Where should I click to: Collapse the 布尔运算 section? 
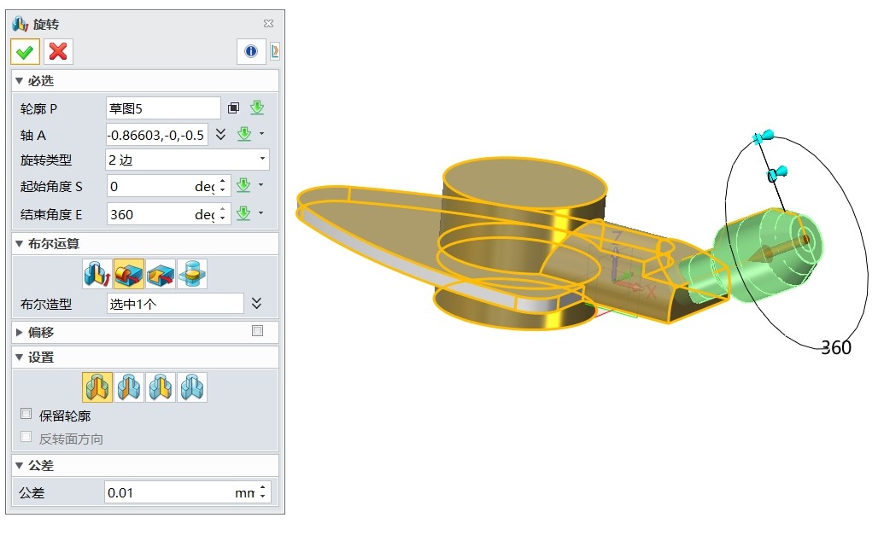[20, 244]
